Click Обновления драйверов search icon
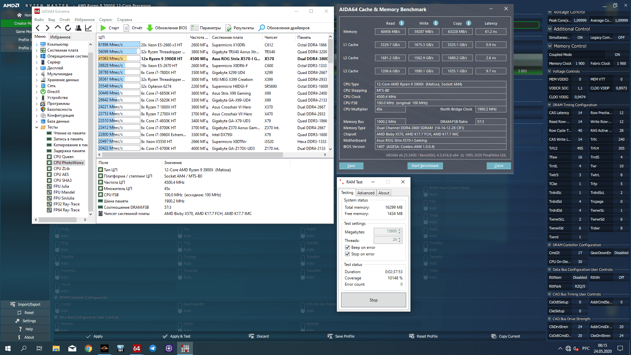Viewport: 631px width, 355px height. point(262,28)
